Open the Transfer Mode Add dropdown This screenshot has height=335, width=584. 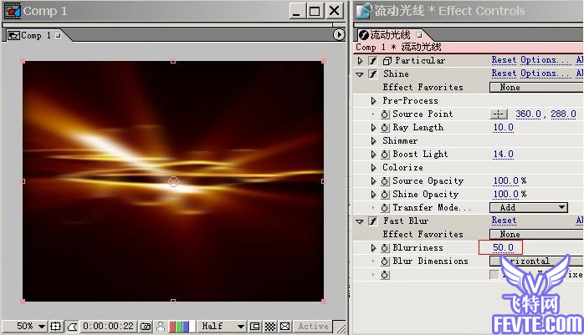tap(529, 207)
